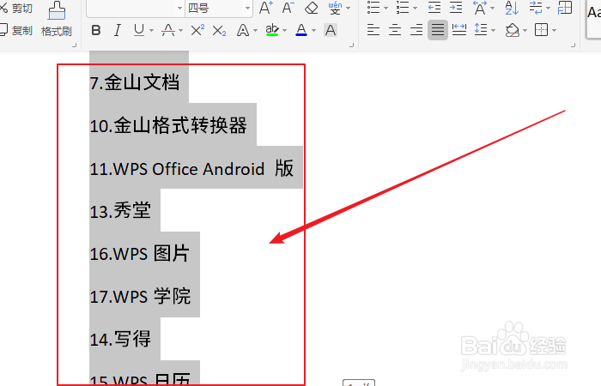601x386 pixels.
Task: Apply Strikethrough to the selected text
Action: coord(168,30)
